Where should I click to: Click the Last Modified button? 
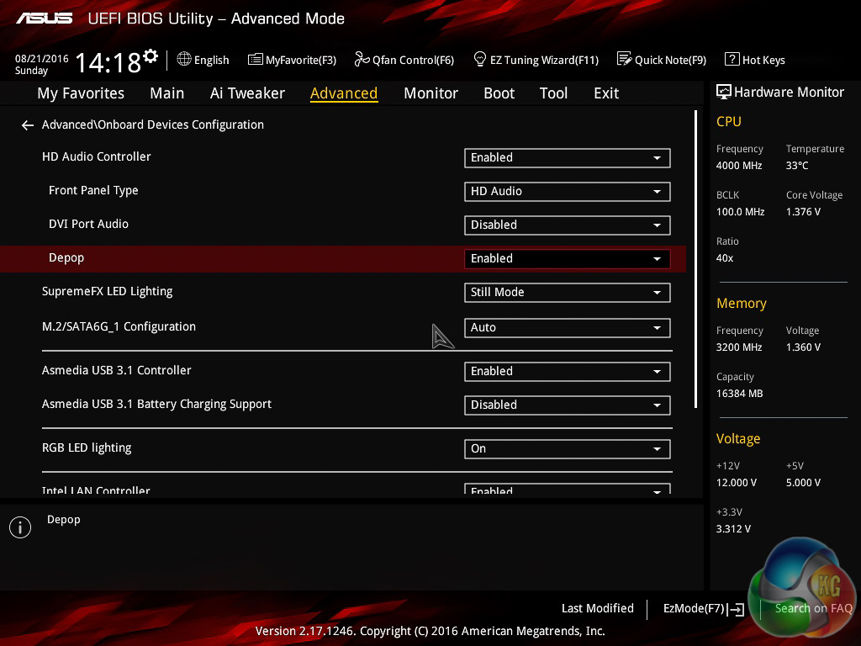[598, 609]
